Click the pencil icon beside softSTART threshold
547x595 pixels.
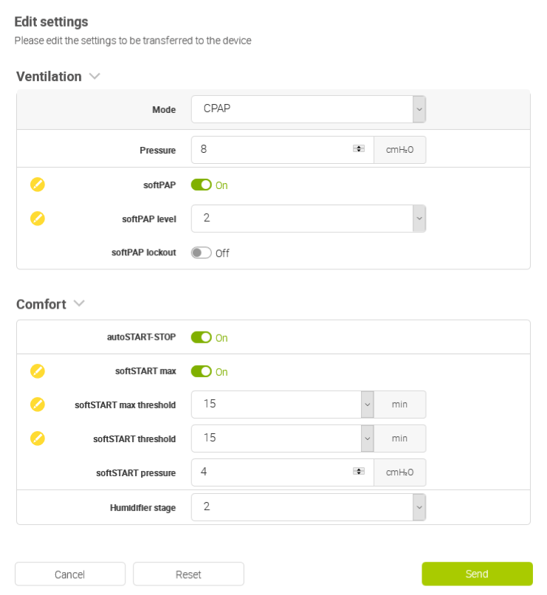[38, 438]
